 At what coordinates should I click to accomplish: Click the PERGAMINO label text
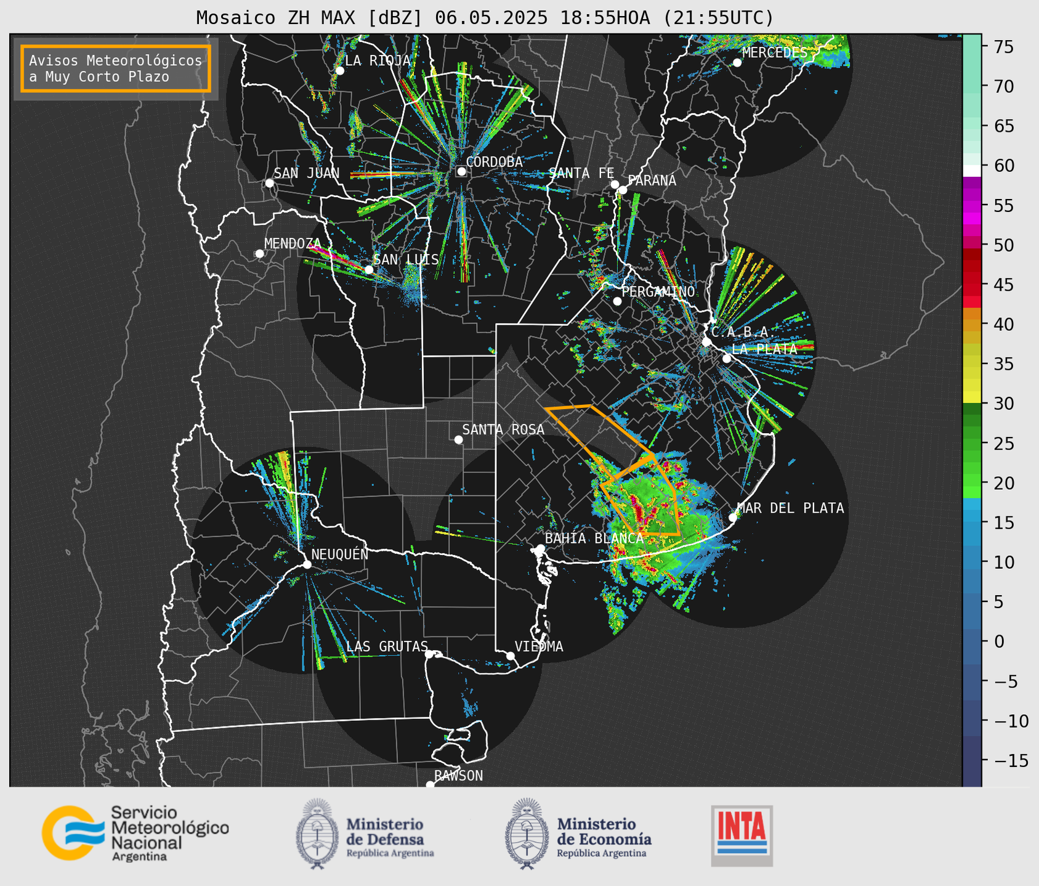tap(658, 291)
